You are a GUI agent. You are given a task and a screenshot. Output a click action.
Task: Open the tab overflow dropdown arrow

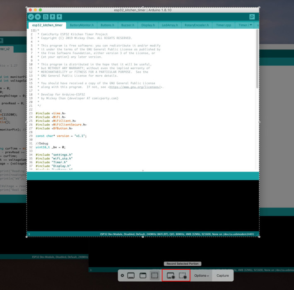click(251, 25)
